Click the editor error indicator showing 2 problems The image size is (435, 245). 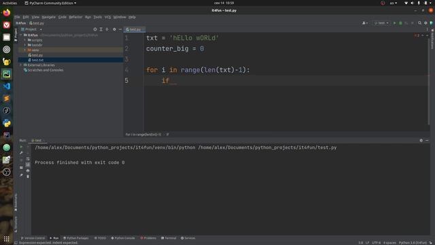417,35
